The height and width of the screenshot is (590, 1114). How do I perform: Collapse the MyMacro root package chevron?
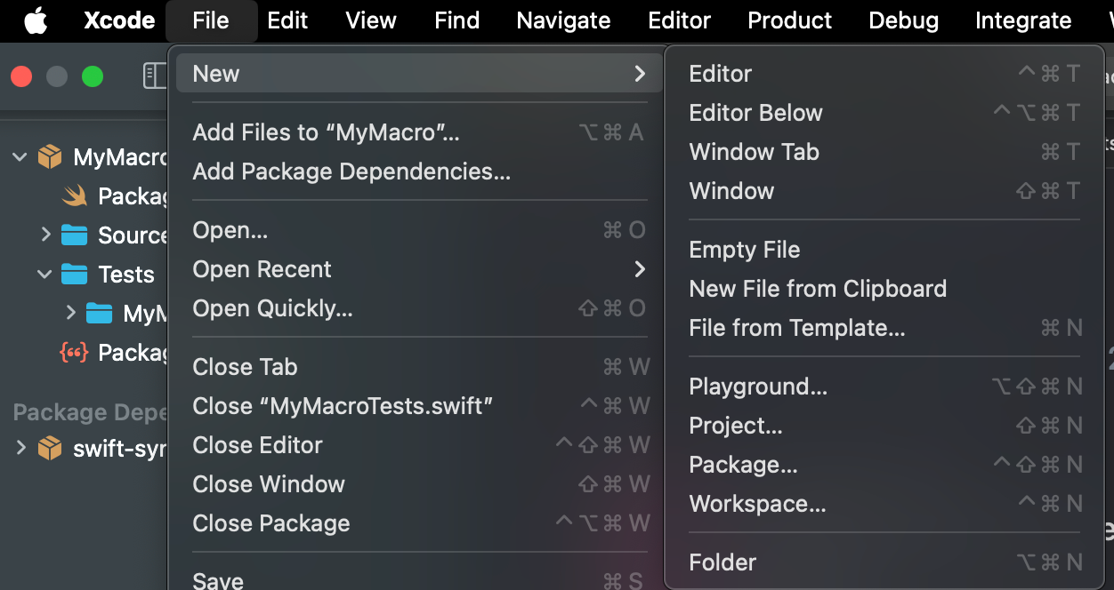(x=20, y=157)
